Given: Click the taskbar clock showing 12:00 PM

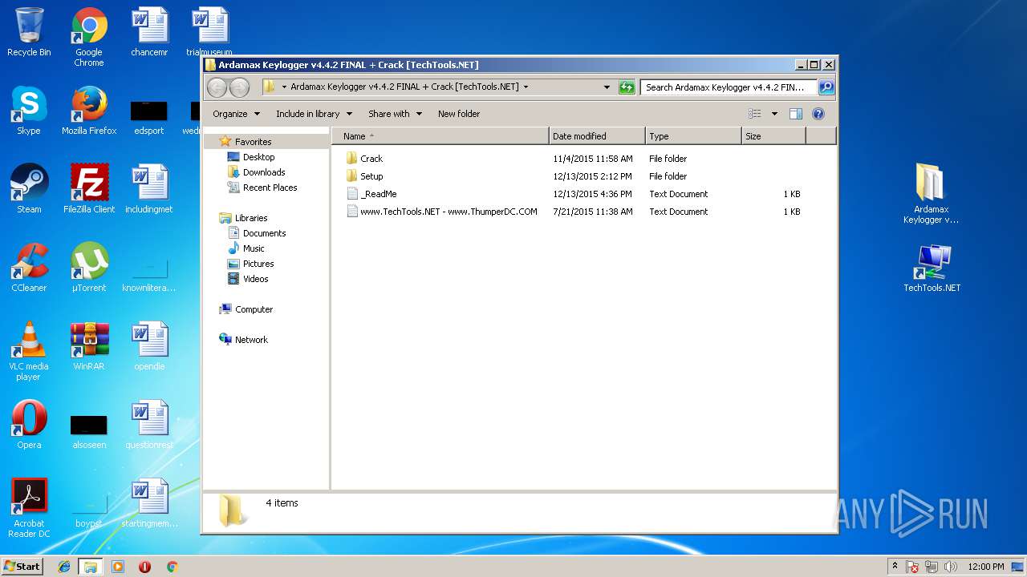Looking at the screenshot, I should [986, 567].
